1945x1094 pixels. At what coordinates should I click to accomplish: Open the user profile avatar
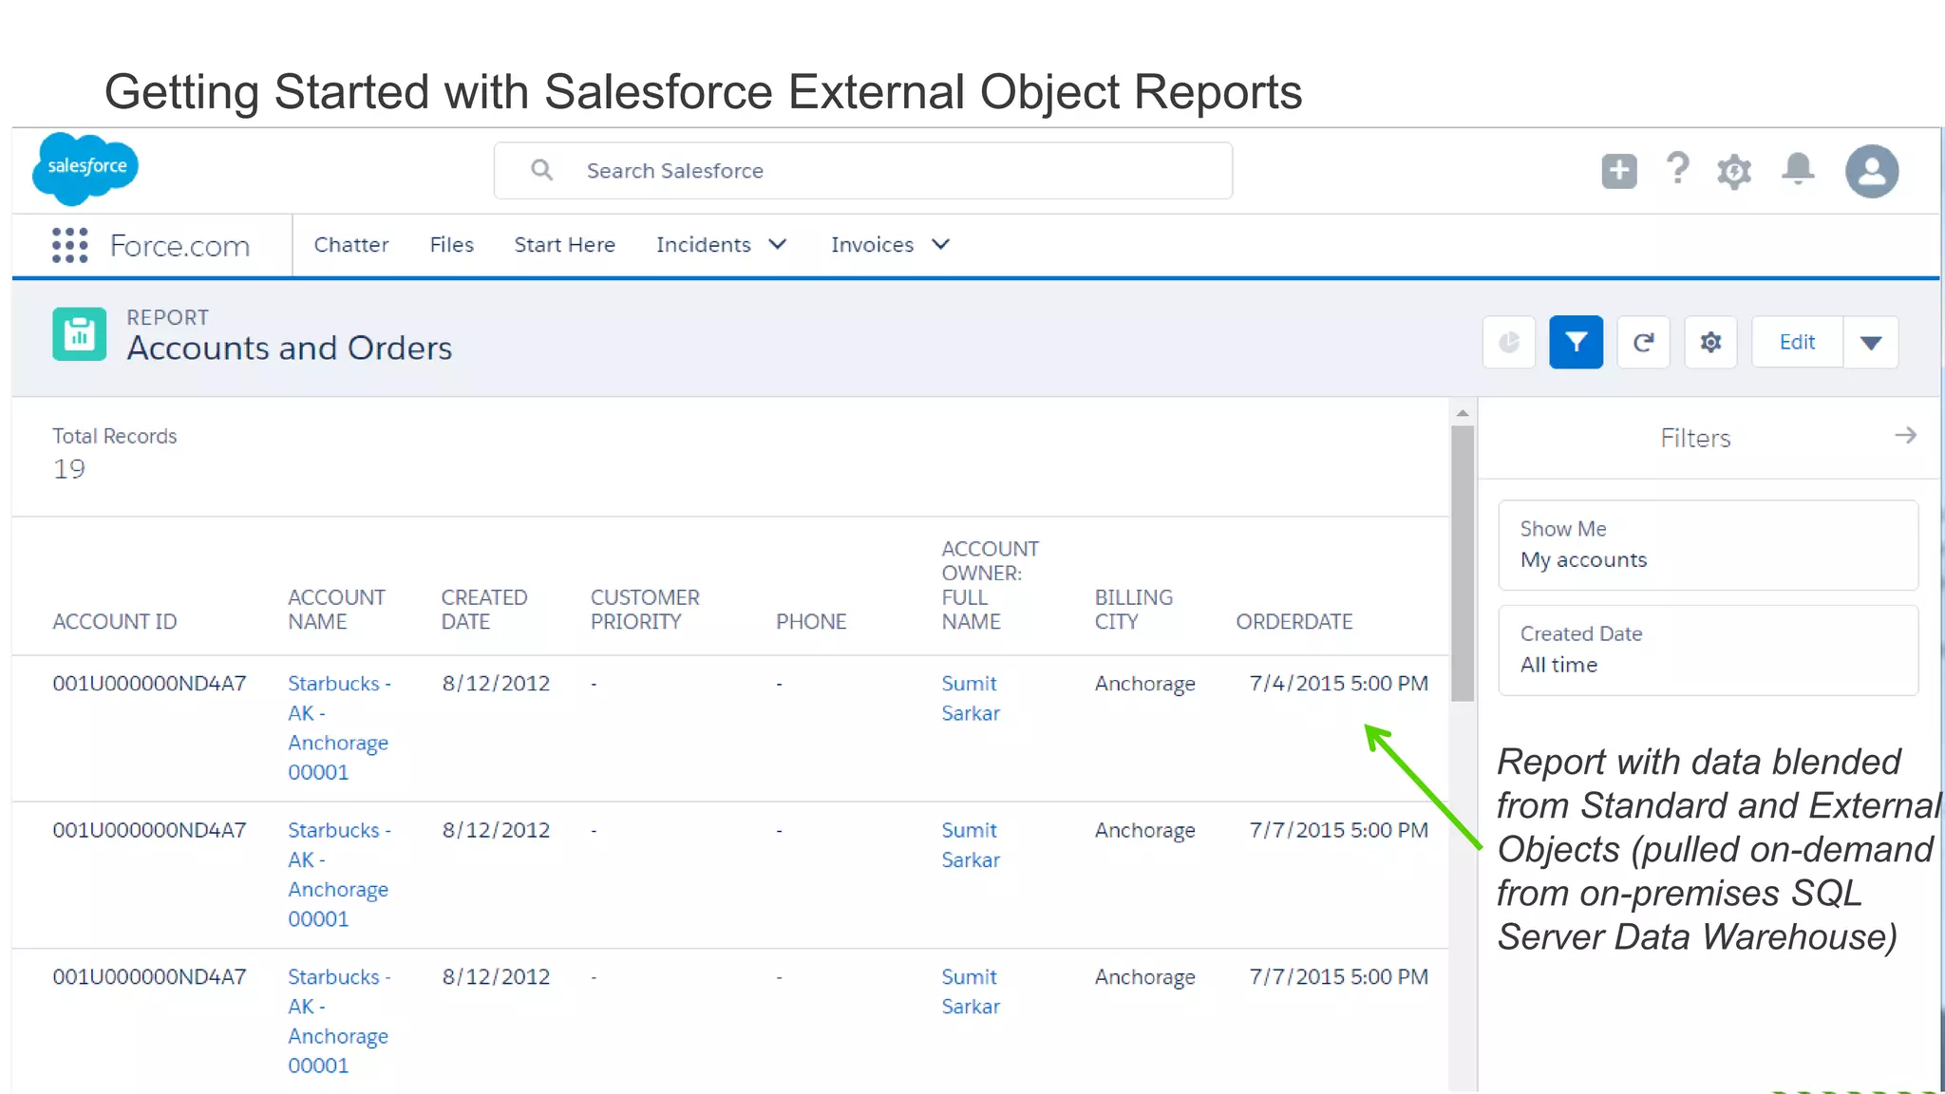pos(1872,171)
